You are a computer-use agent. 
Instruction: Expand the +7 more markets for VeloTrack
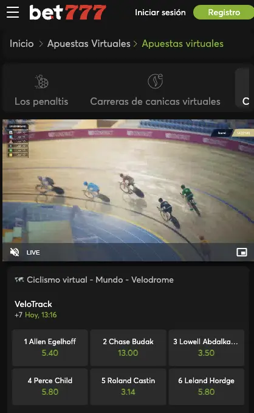coord(18,315)
